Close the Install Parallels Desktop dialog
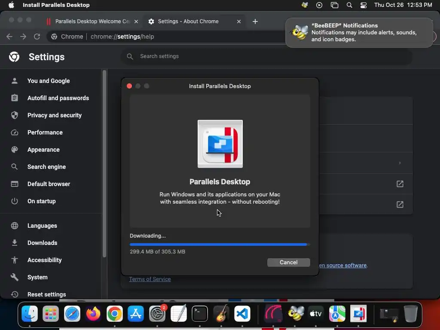Screen dimensions: 440x330 click(x=129, y=86)
